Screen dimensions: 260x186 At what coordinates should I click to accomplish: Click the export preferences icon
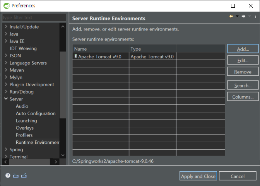tap(24, 176)
